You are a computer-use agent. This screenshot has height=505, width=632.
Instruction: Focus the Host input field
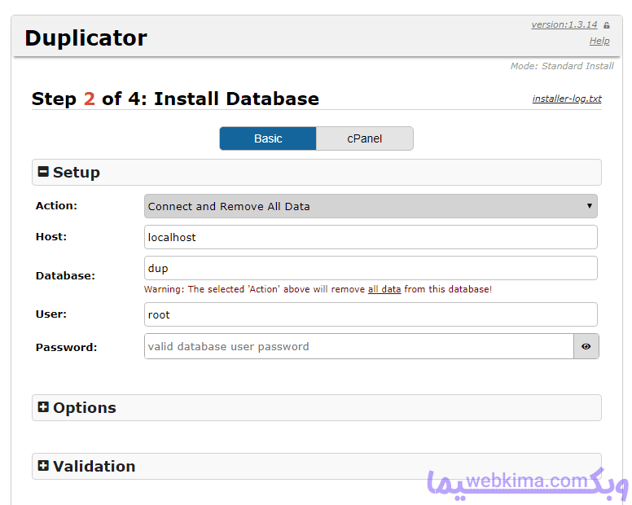(x=371, y=237)
